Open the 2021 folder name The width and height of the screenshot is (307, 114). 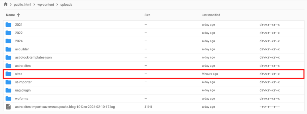[x=19, y=25]
